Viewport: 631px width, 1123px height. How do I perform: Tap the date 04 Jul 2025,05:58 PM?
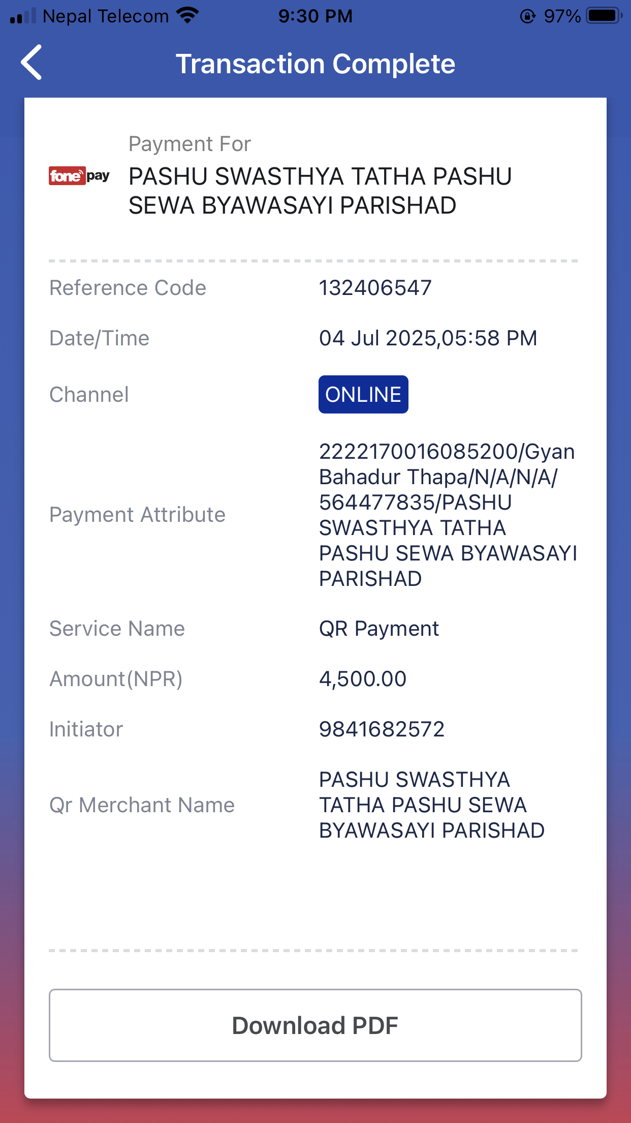(428, 338)
